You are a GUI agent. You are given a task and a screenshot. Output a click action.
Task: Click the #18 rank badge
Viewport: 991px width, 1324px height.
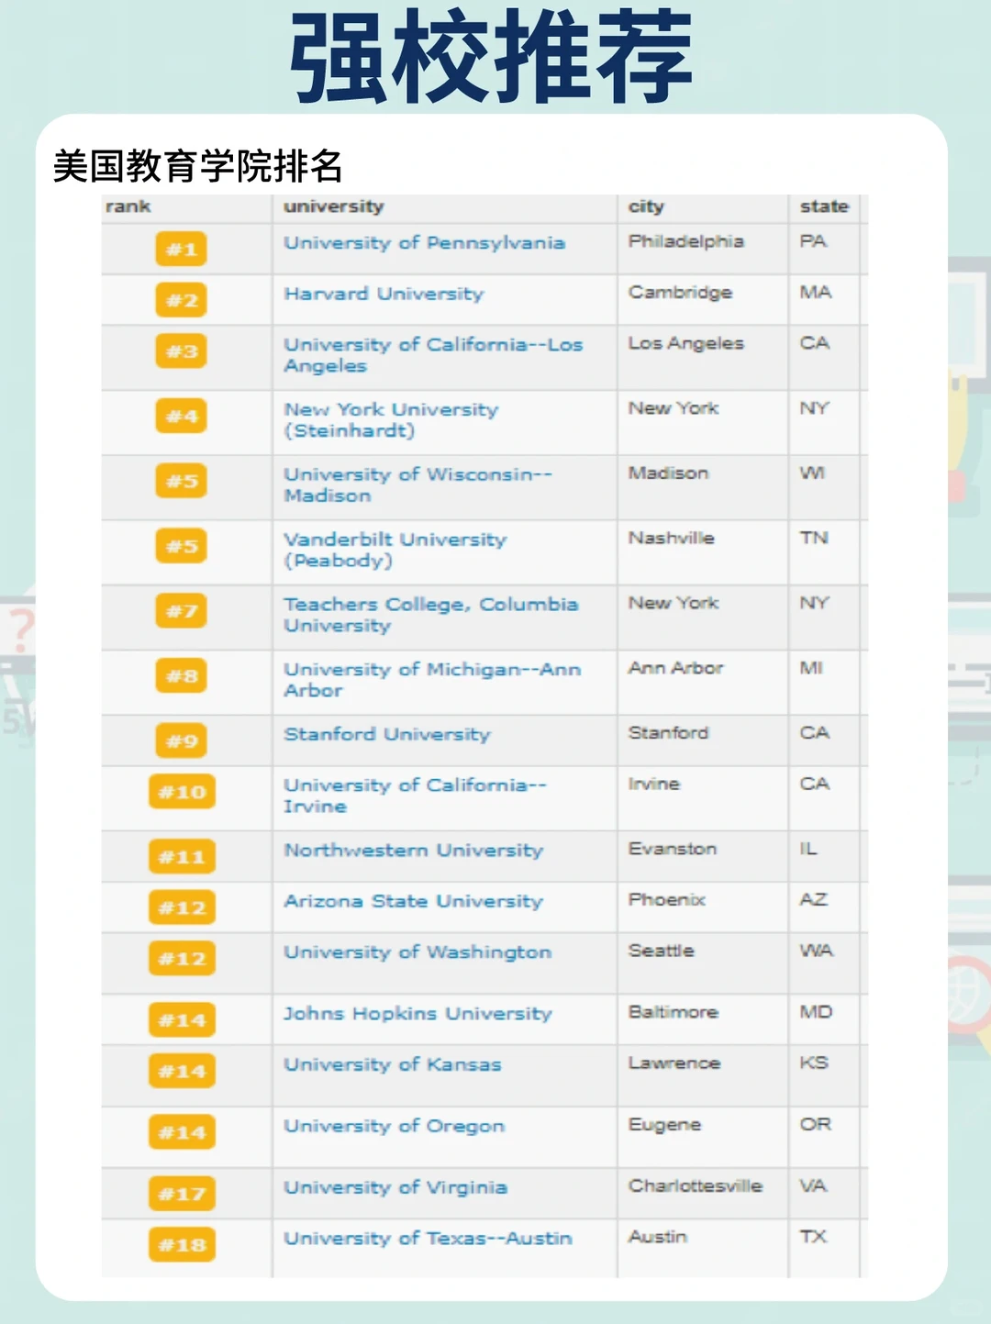182,1245
